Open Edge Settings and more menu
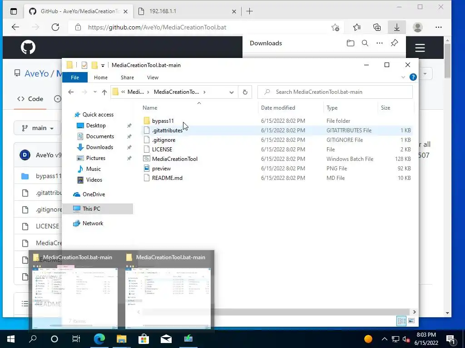Screen dimensions: 465x348 click(438, 28)
